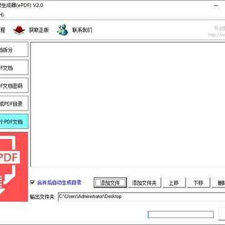
Task: Click the partially visible 删除 button
Action: coord(219,183)
